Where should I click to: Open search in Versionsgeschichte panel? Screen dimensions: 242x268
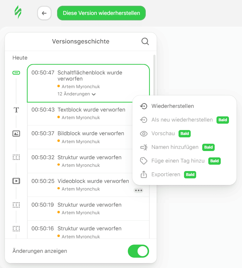[x=145, y=41]
